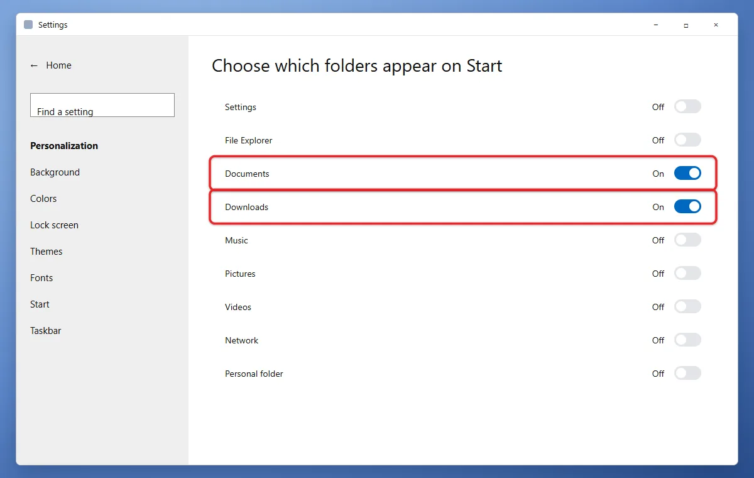Click the Settings row label in folder list
Image resolution: width=754 pixels, height=478 pixels.
click(x=241, y=107)
